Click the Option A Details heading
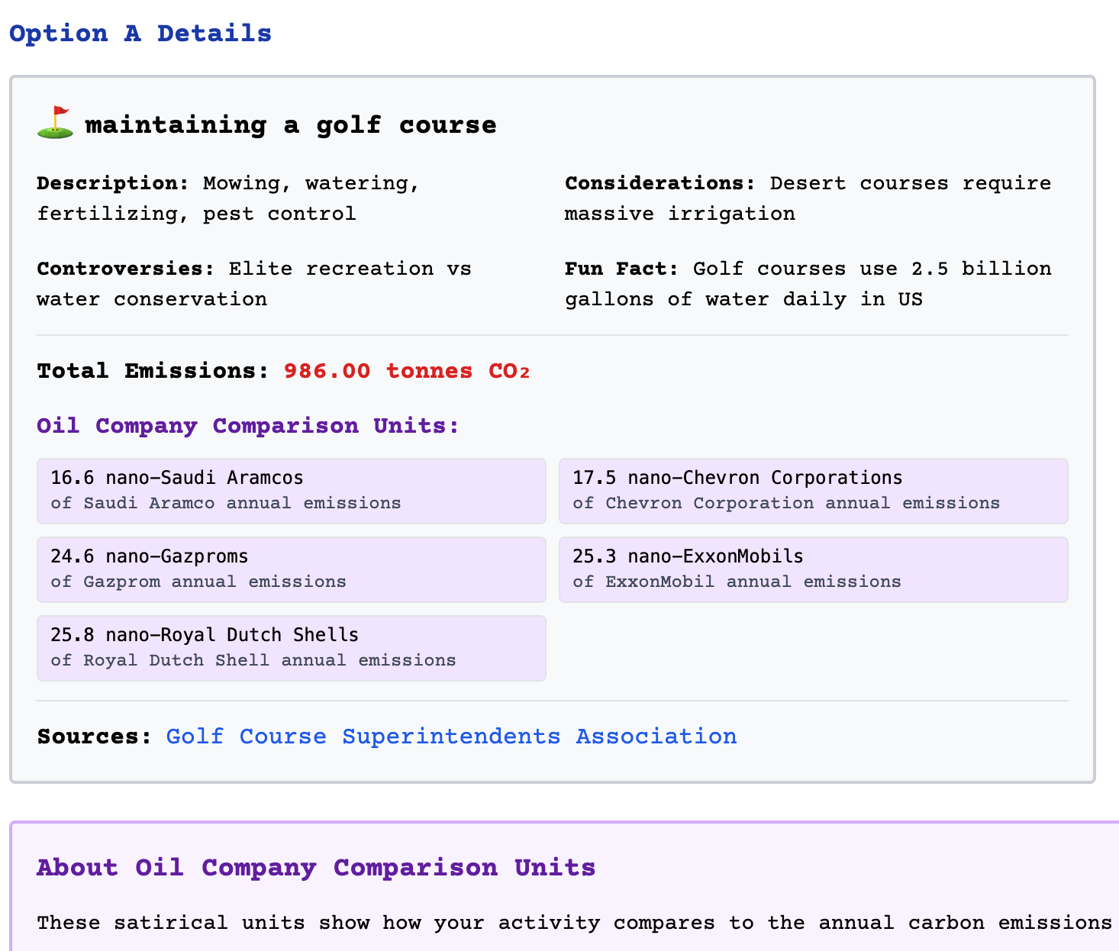 tap(140, 34)
